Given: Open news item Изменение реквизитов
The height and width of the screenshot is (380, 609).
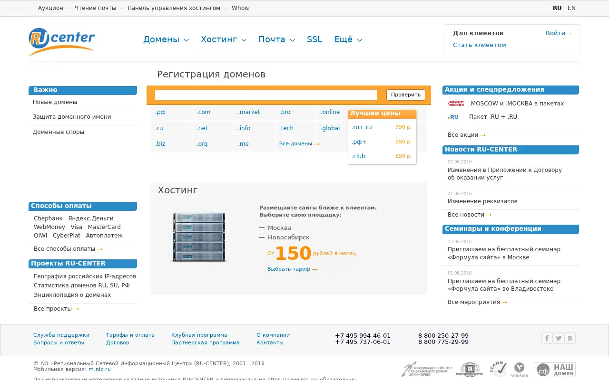Looking at the screenshot, I should pos(482,201).
